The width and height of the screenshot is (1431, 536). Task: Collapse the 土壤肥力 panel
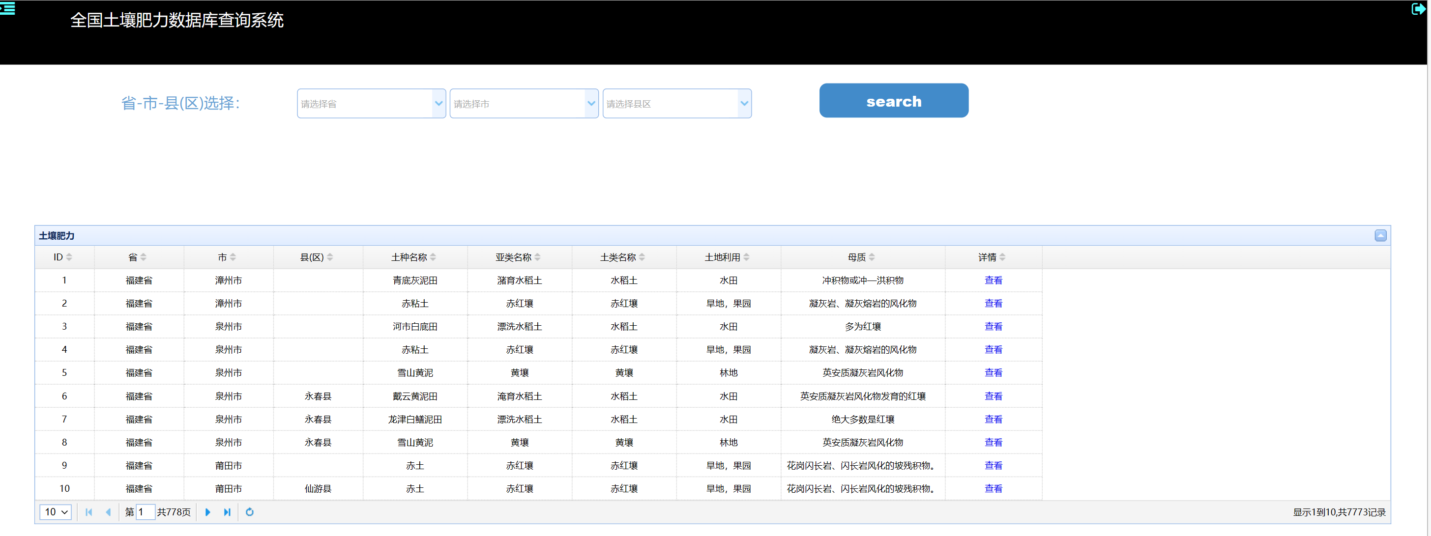coord(1380,235)
